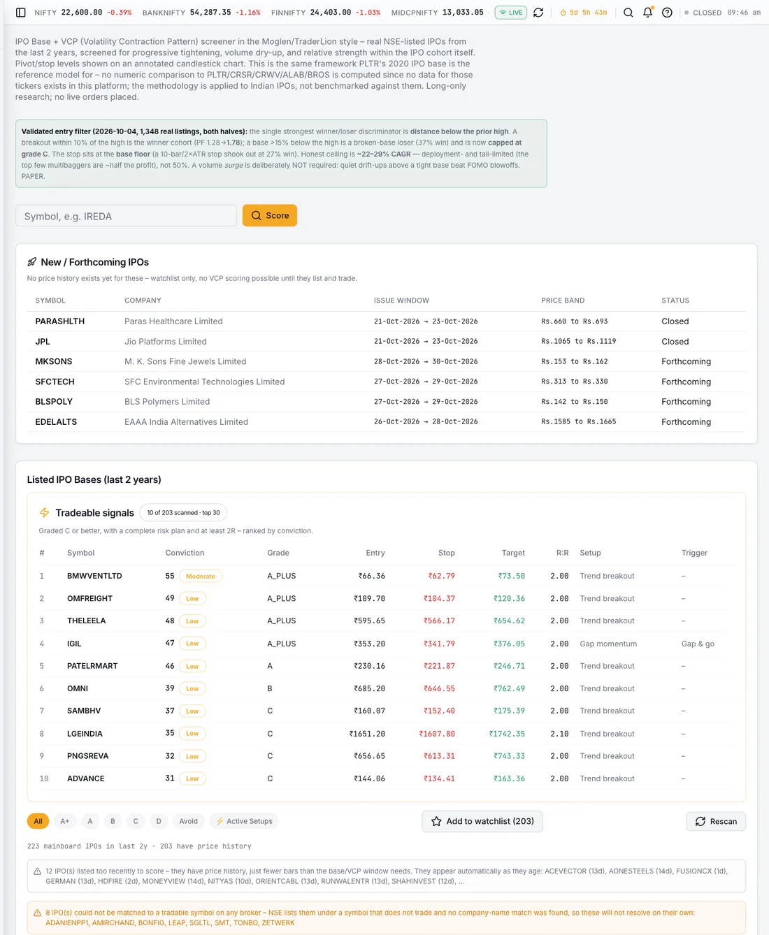Select PATELRMART in signals table
The height and width of the screenshot is (935, 769).
point(92,666)
